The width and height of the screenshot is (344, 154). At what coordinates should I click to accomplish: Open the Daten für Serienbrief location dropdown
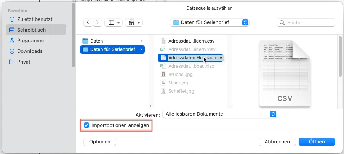[210, 22]
